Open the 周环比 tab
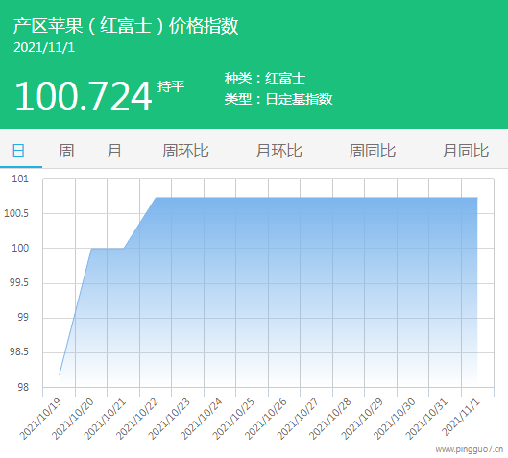508x458 pixels. (x=185, y=151)
